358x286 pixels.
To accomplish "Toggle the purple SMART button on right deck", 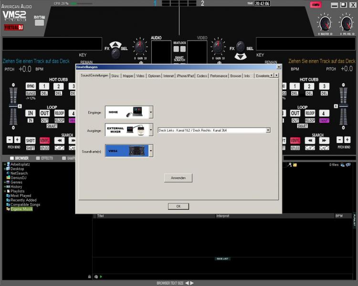I will point(324,121).
